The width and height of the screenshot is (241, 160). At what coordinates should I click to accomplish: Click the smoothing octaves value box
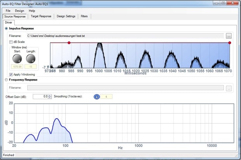[106, 97]
